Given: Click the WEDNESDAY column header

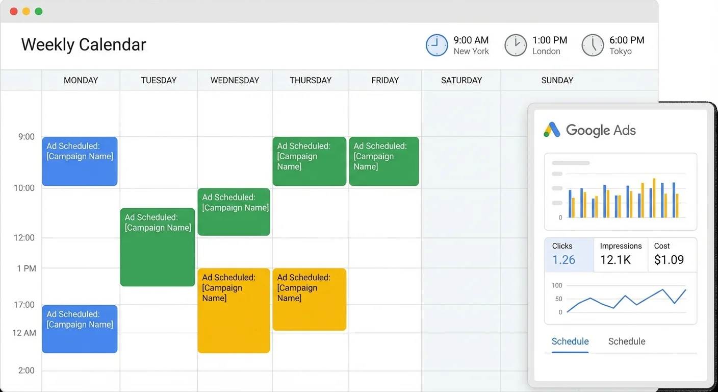Looking at the screenshot, I should [235, 80].
